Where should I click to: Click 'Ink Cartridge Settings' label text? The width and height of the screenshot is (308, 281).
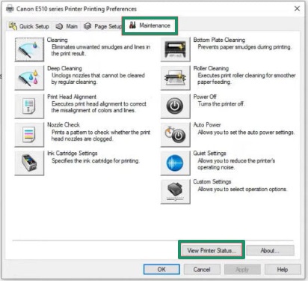tap(73, 153)
